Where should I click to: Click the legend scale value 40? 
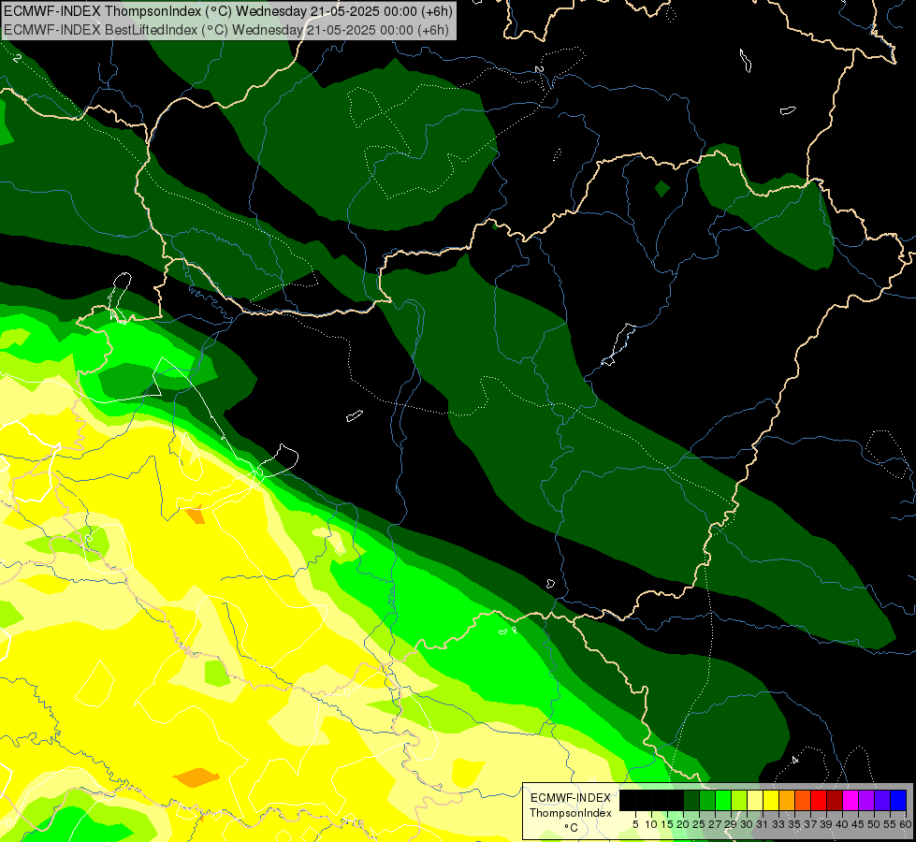pyautogui.click(x=841, y=824)
